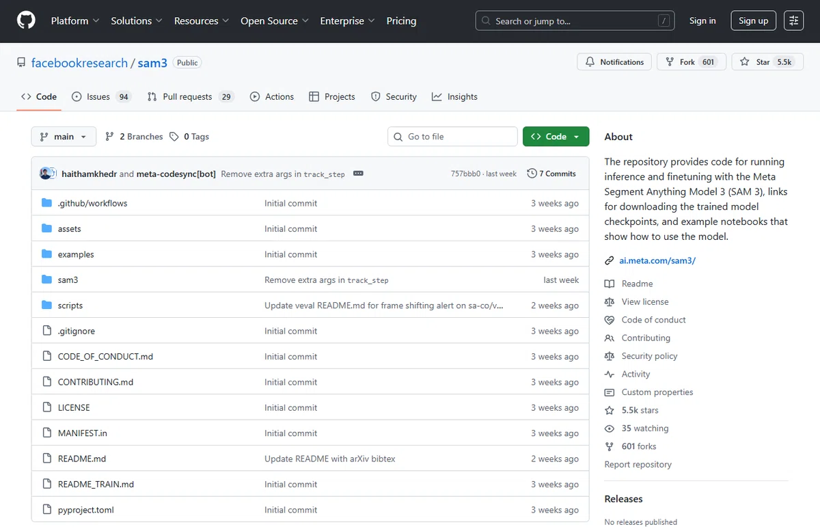The image size is (820, 529).
Task: Click the Pricing link in header
Action: click(x=401, y=21)
